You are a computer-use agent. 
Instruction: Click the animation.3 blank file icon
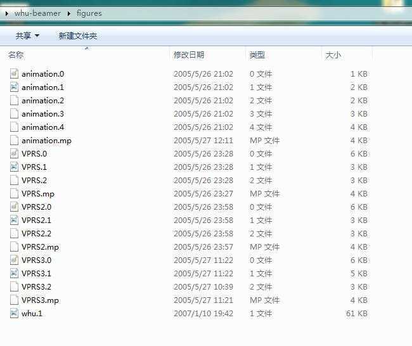(x=14, y=114)
